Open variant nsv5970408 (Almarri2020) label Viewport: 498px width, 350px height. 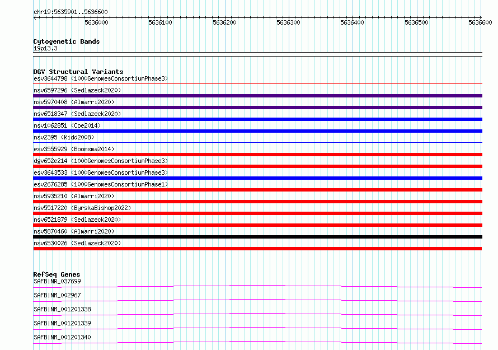tap(74, 102)
